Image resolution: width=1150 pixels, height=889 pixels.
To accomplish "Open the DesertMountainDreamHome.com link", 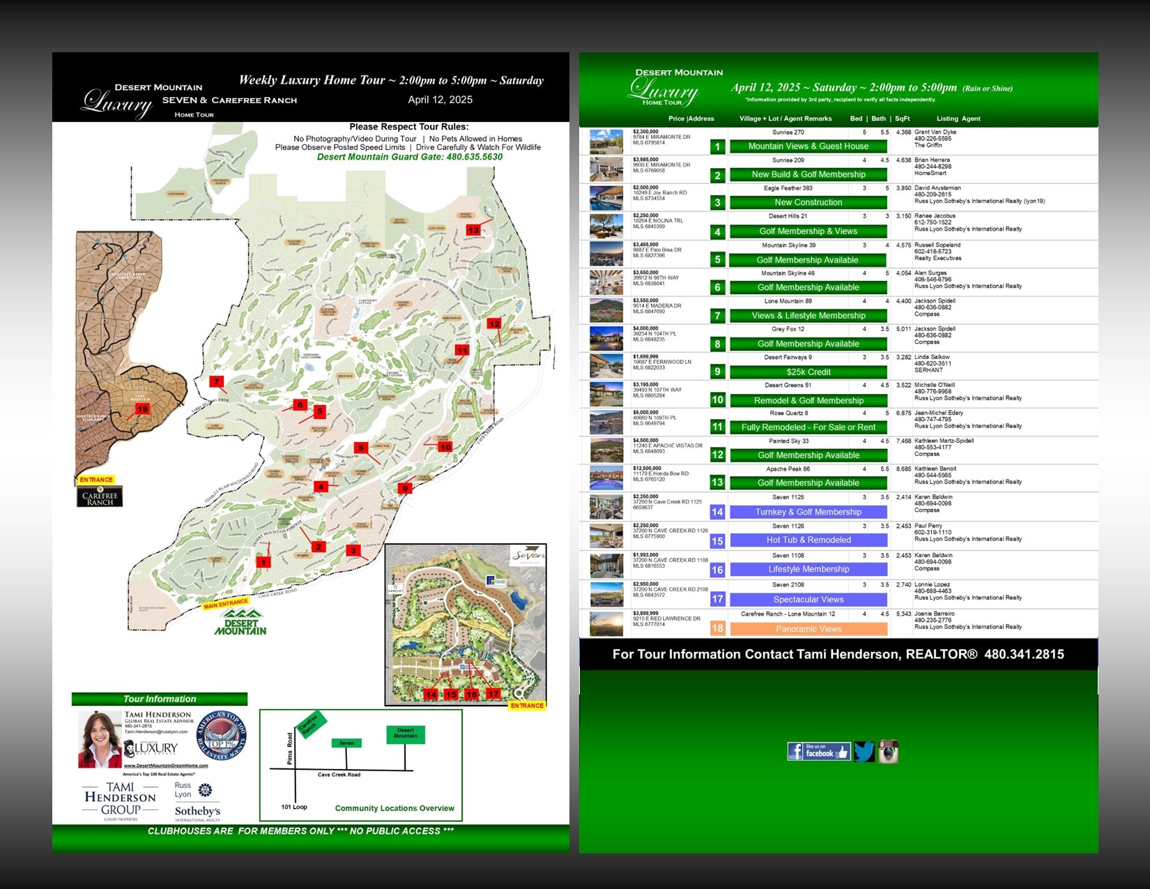I will (x=166, y=766).
